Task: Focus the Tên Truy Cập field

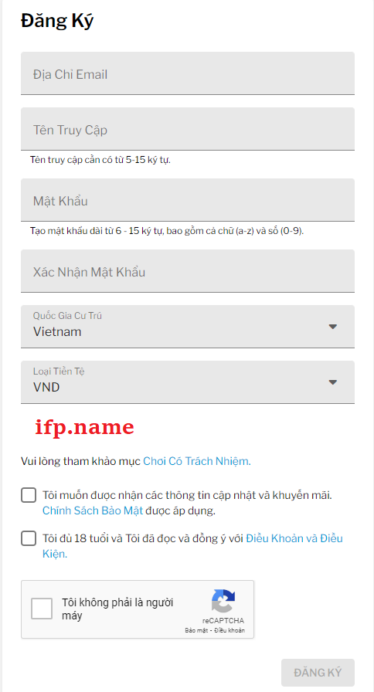Action: 188,129
